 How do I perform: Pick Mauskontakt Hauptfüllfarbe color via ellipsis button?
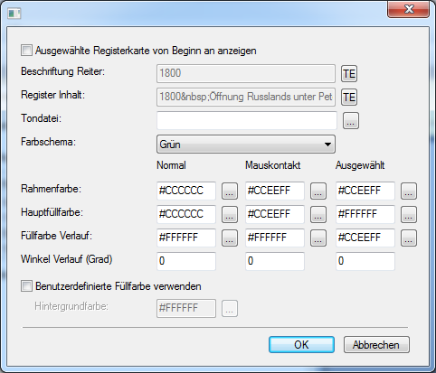(x=318, y=214)
